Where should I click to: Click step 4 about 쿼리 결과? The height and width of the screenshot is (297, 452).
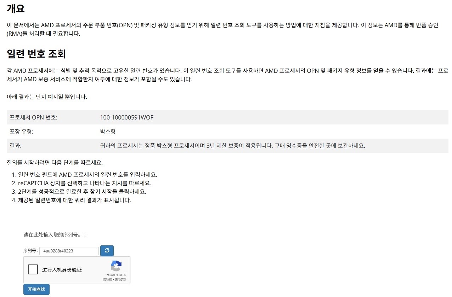(x=75, y=200)
